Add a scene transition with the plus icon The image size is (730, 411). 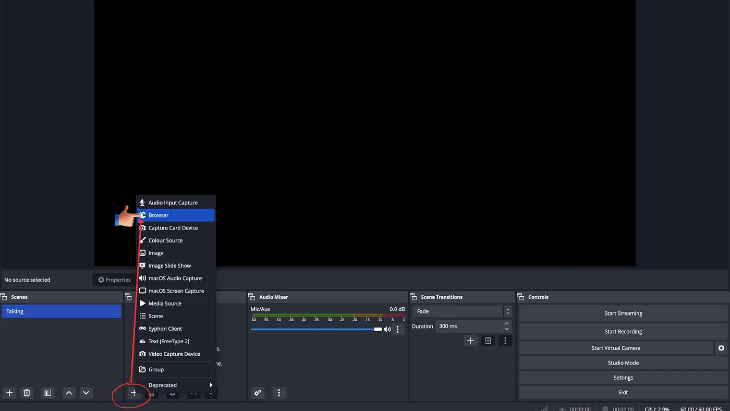[x=470, y=341]
